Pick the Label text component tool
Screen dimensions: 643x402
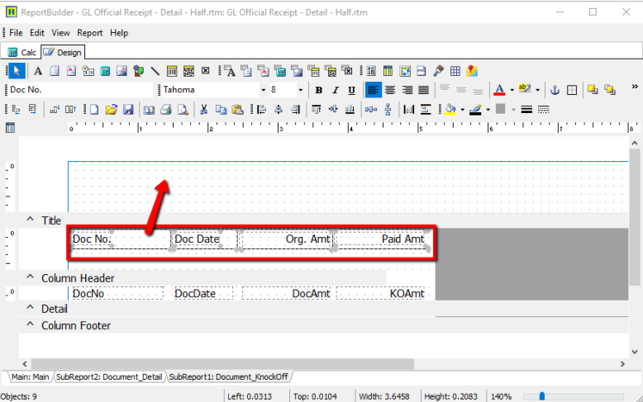coord(37,71)
